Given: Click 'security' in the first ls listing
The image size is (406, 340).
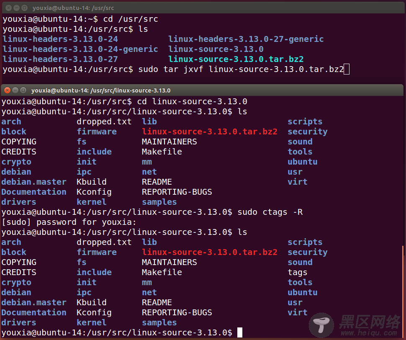Looking at the screenshot, I should [308, 132].
